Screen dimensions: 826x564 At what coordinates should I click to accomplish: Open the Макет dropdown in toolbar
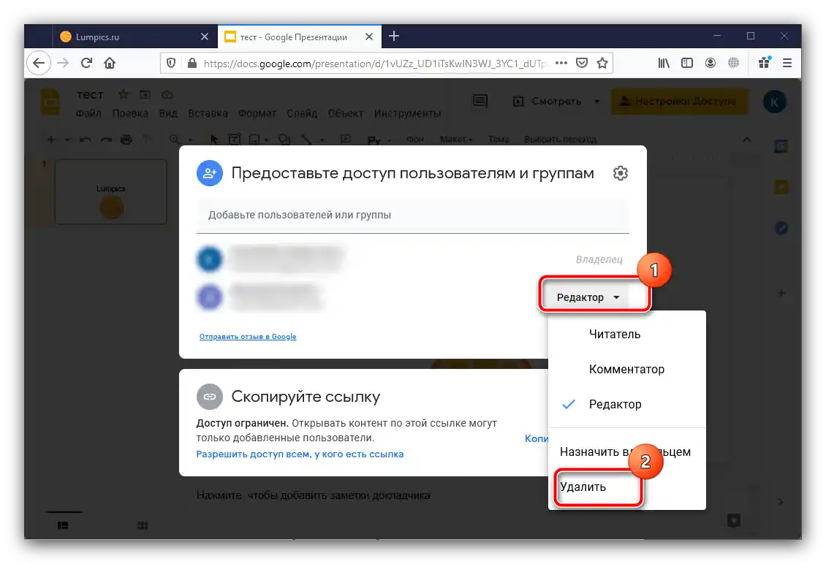point(456,140)
